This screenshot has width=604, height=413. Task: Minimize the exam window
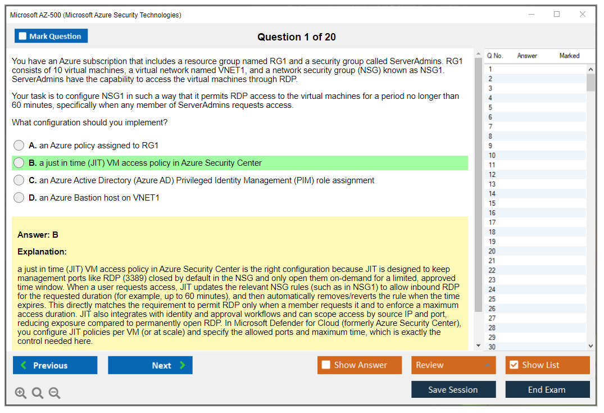(x=532, y=15)
